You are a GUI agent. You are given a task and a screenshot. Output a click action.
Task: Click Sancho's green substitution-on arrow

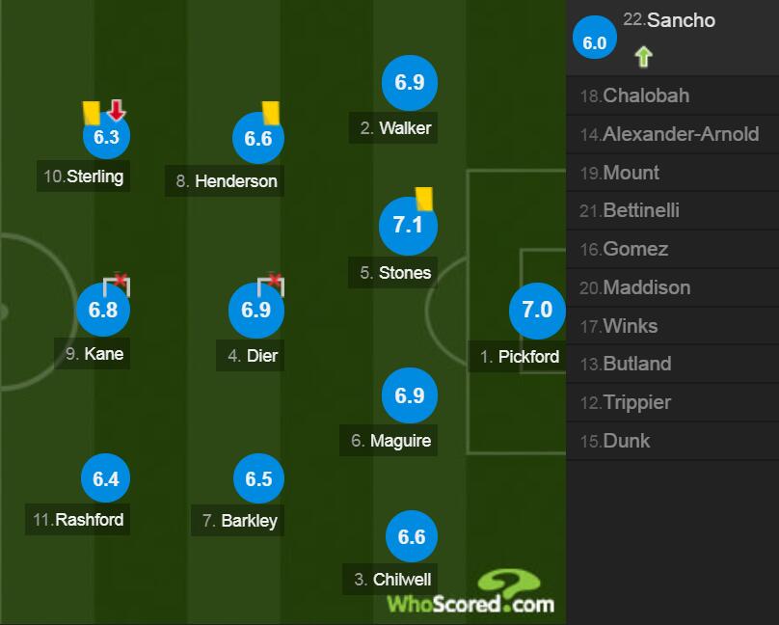pyautogui.click(x=643, y=57)
